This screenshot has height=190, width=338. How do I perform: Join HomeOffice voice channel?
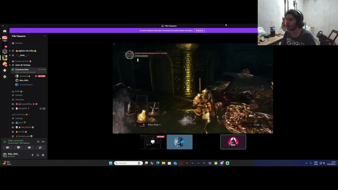point(26,104)
